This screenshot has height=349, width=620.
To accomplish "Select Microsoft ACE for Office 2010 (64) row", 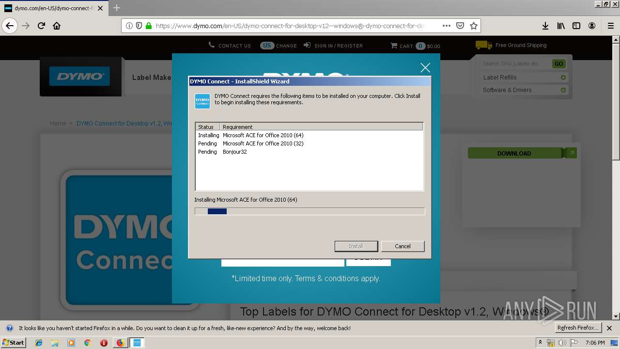I will (x=309, y=135).
